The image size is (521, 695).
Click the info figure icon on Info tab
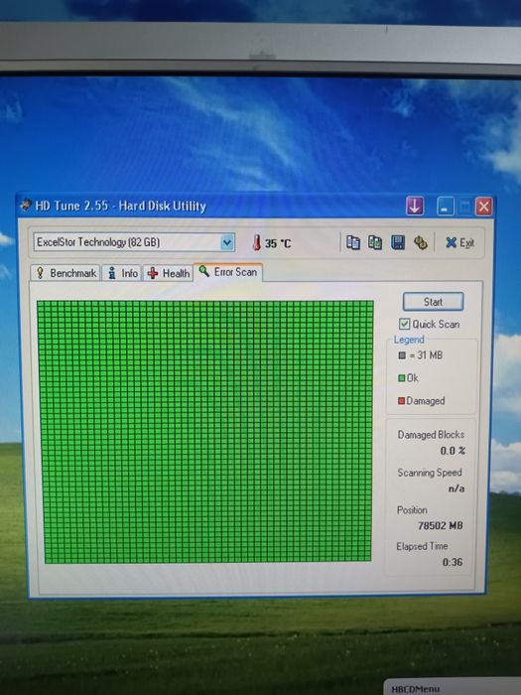click(x=112, y=273)
